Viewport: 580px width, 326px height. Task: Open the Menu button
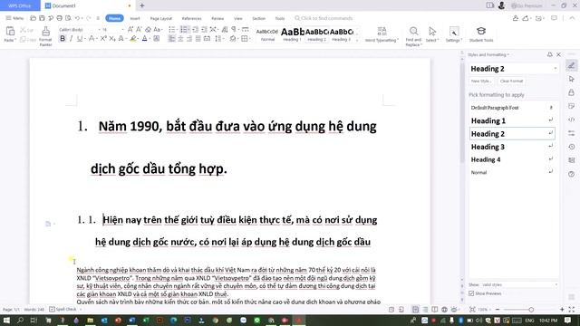(x=14, y=18)
